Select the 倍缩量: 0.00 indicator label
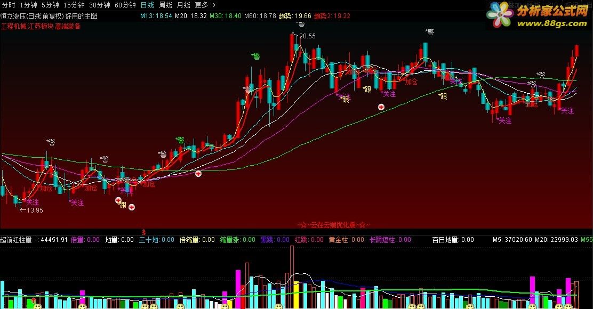The image size is (593, 309). click(x=197, y=240)
